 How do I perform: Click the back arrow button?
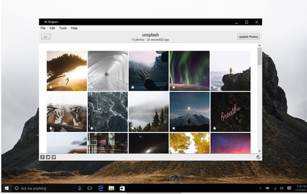point(46,37)
